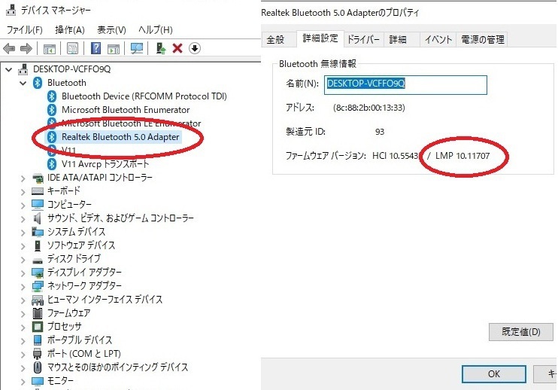Click Bluetooth icon beside RFCOMM Protocol TDI
This screenshot has height=390, width=558.
[x=52, y=96]
